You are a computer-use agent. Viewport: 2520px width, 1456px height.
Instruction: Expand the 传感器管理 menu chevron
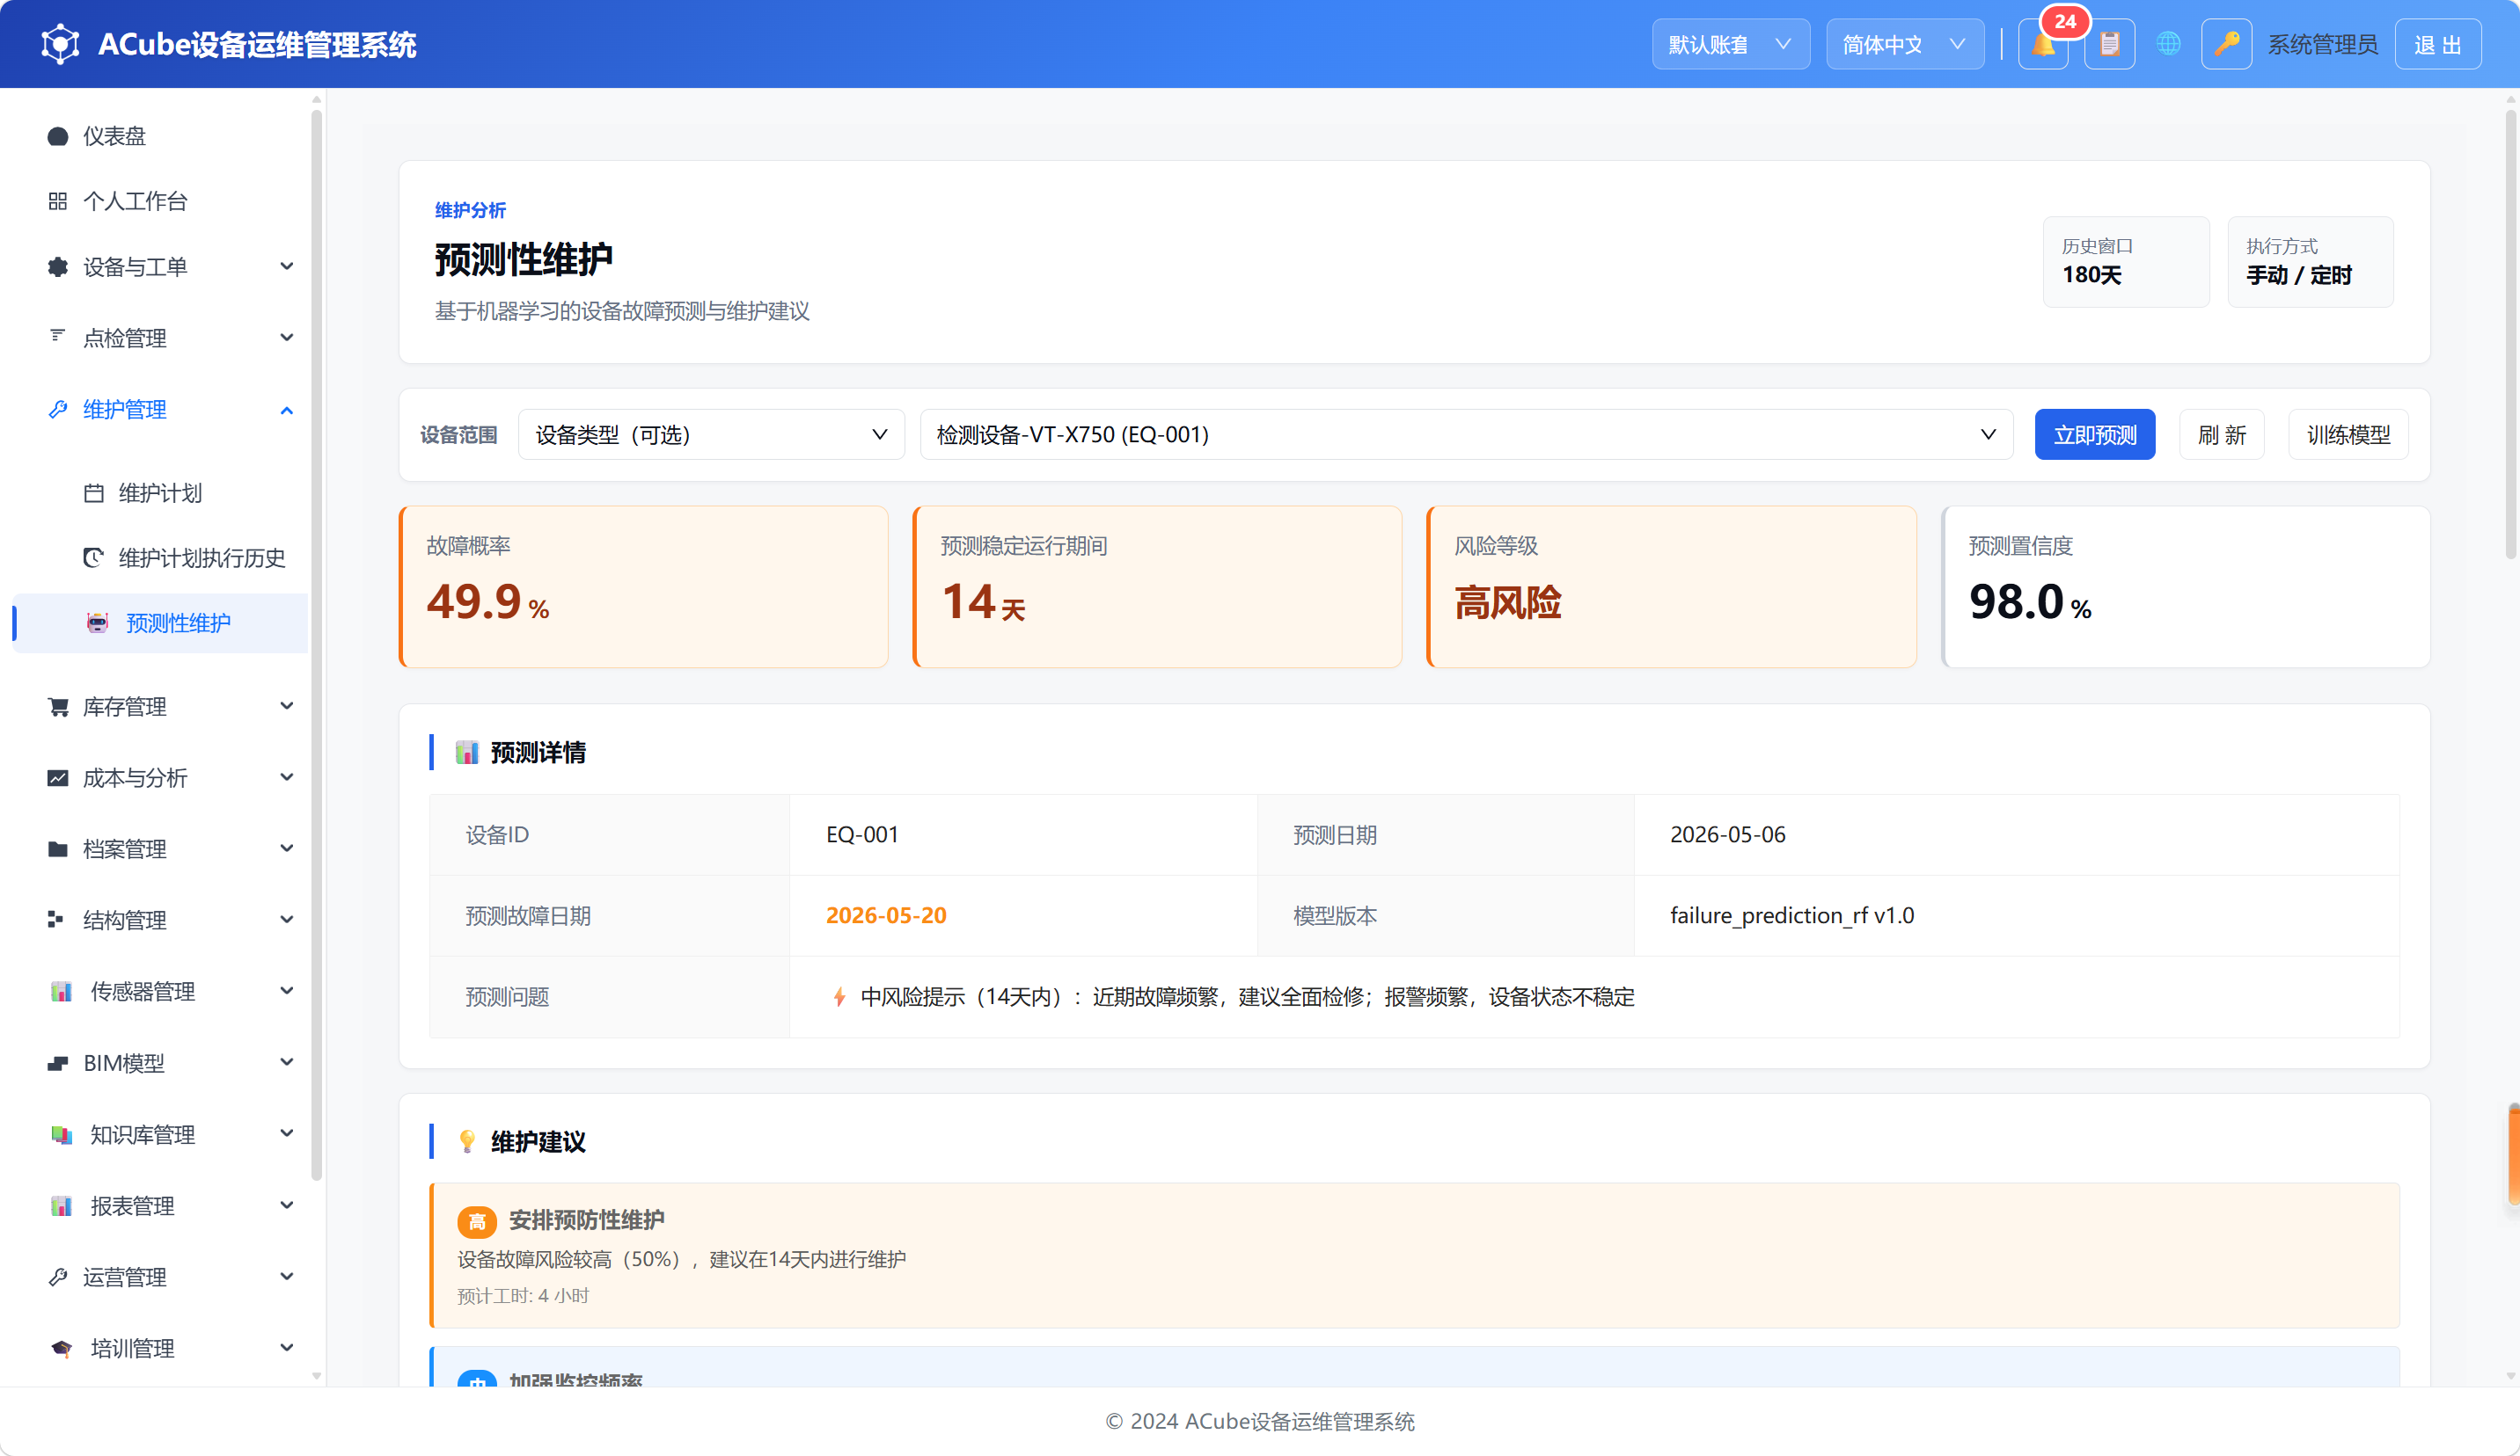[287, 990]
